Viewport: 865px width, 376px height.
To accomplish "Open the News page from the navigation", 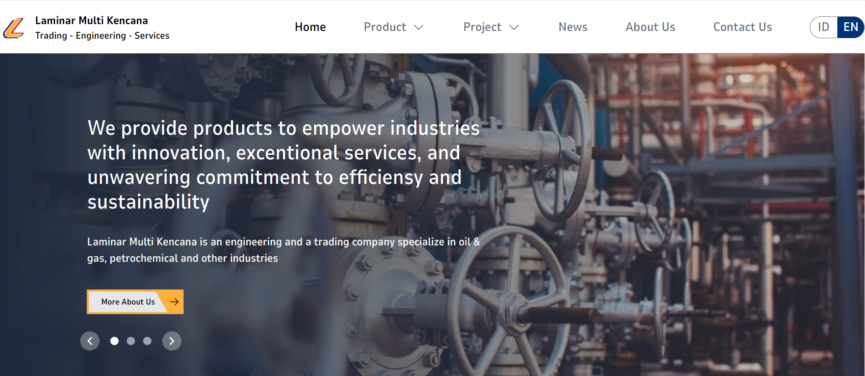I will tap(573, 27).
